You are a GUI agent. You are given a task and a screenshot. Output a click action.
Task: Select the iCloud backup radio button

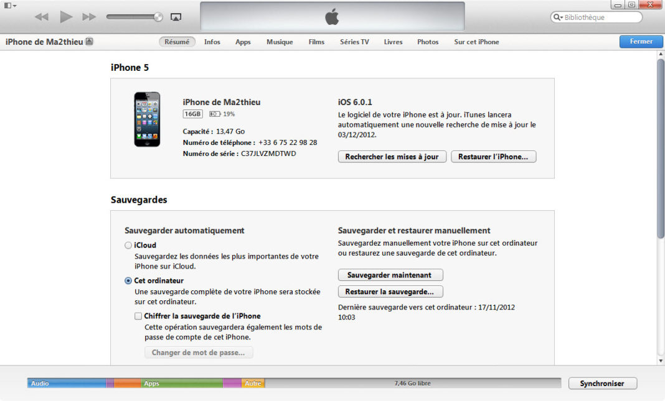point(128,245)
